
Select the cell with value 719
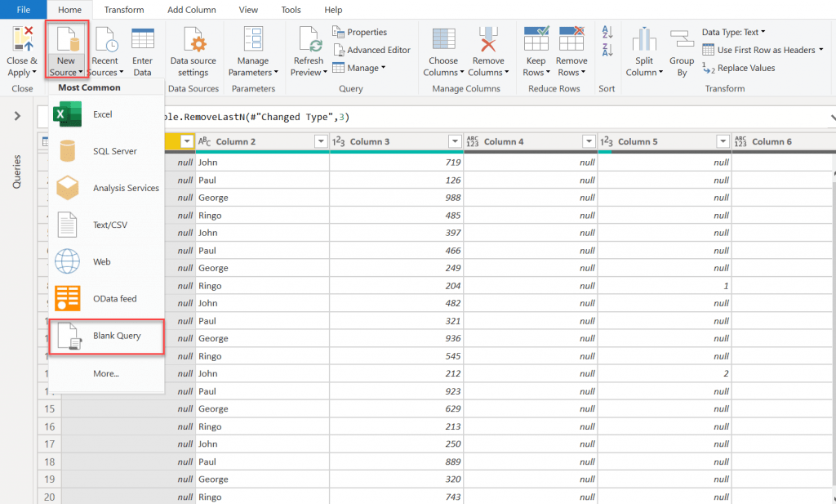point(397,162)
